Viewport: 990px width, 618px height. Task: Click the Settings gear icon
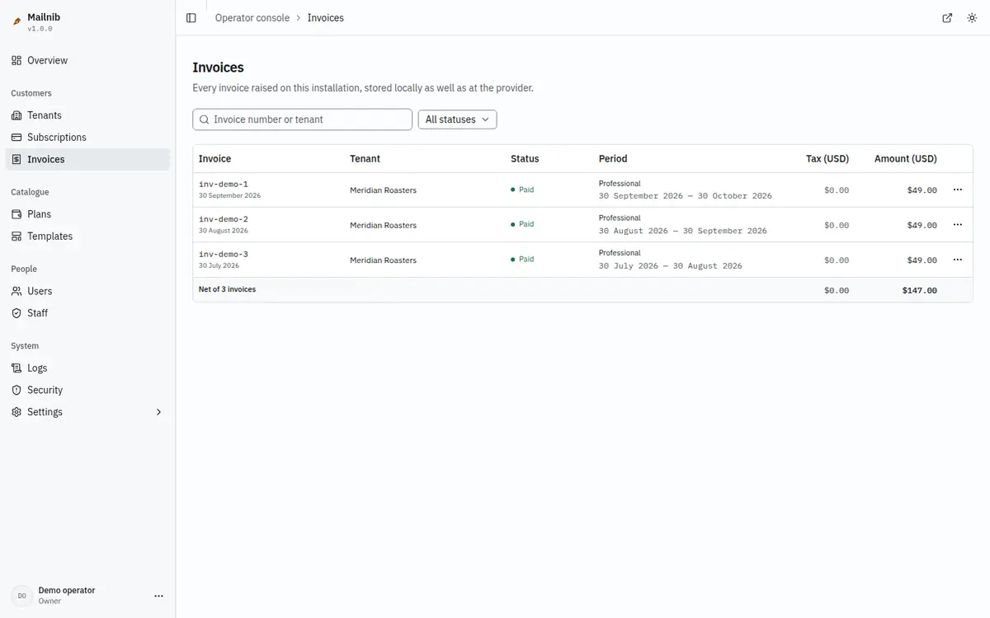16,412
